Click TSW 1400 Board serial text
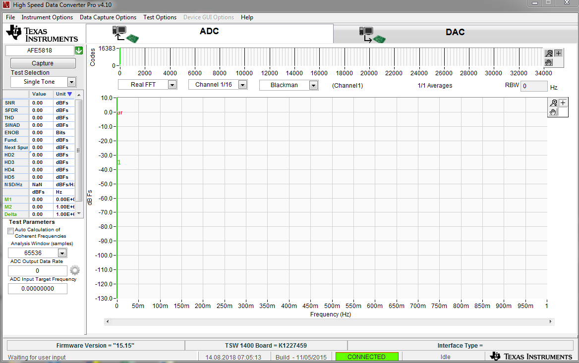This screenshot has width=579, height=363. click(266, 346)
